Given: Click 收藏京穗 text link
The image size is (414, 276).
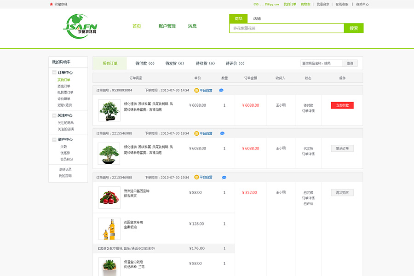Looking at the screenshot, I should pyautogui.click(x=61, y=4).
